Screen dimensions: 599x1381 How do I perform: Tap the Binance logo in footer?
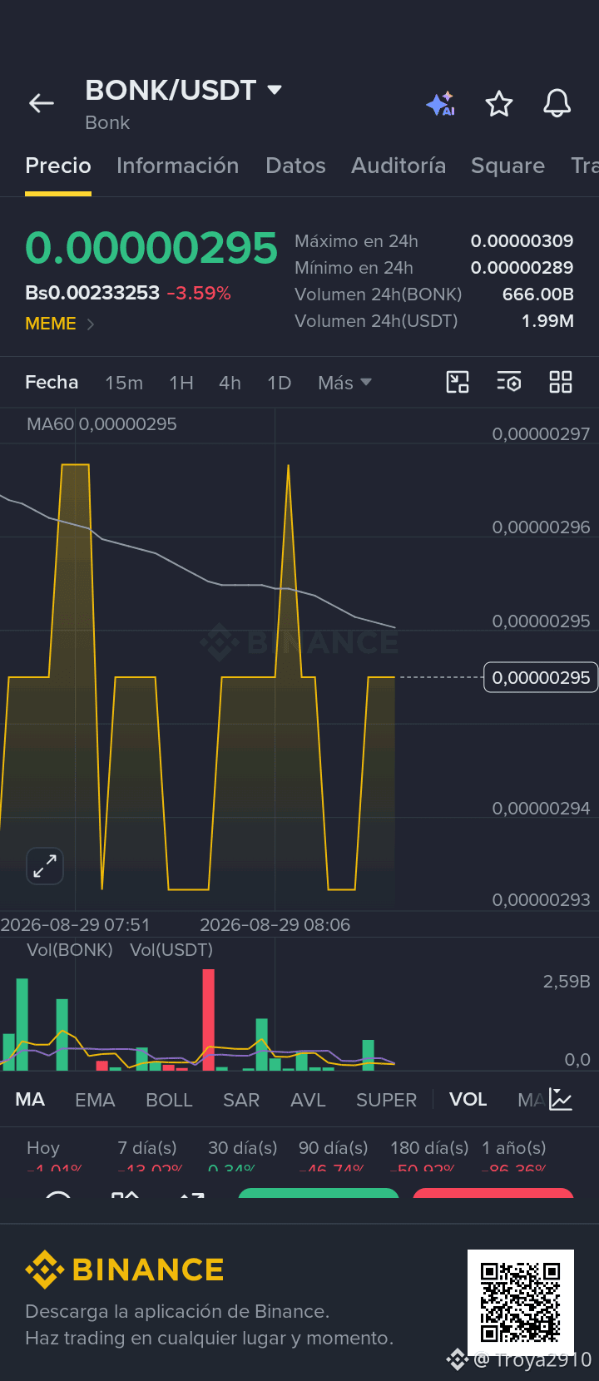tap(125, 1270)
